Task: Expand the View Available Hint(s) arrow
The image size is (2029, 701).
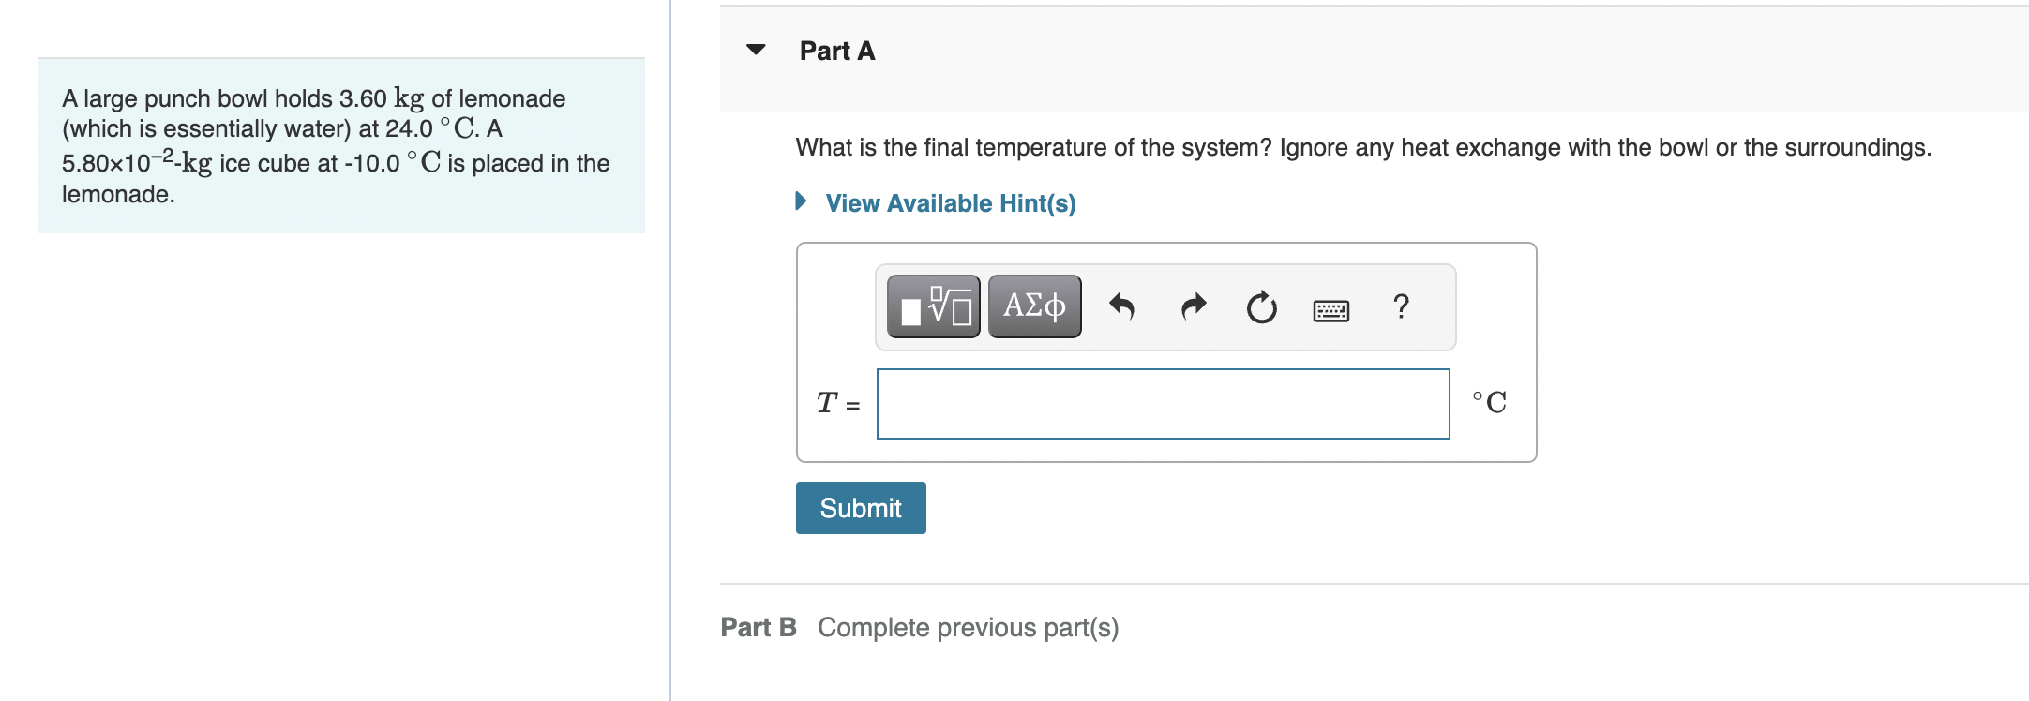Action: tap(801, 202)
